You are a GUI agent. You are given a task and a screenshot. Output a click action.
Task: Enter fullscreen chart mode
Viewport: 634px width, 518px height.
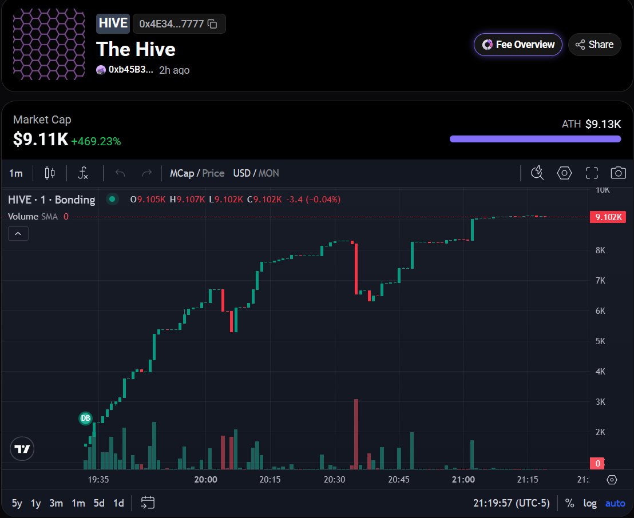click(592, 173)
